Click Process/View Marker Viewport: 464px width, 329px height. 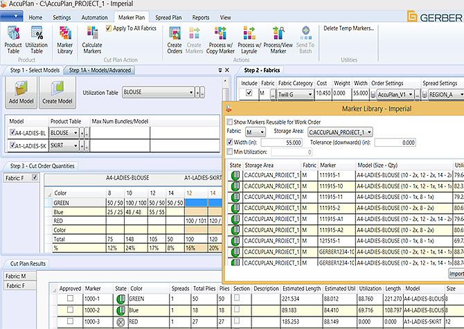pyautogui.click(x=278, y=33)
